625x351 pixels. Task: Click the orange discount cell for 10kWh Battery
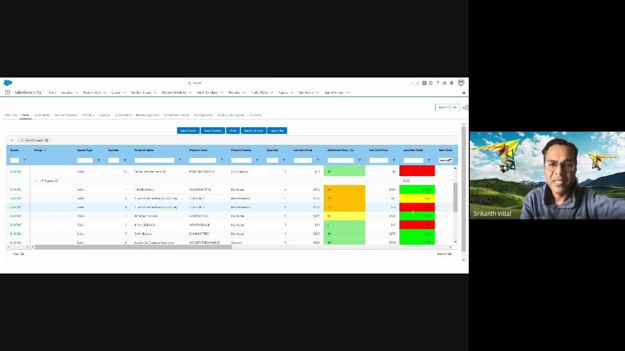[344, 190]
